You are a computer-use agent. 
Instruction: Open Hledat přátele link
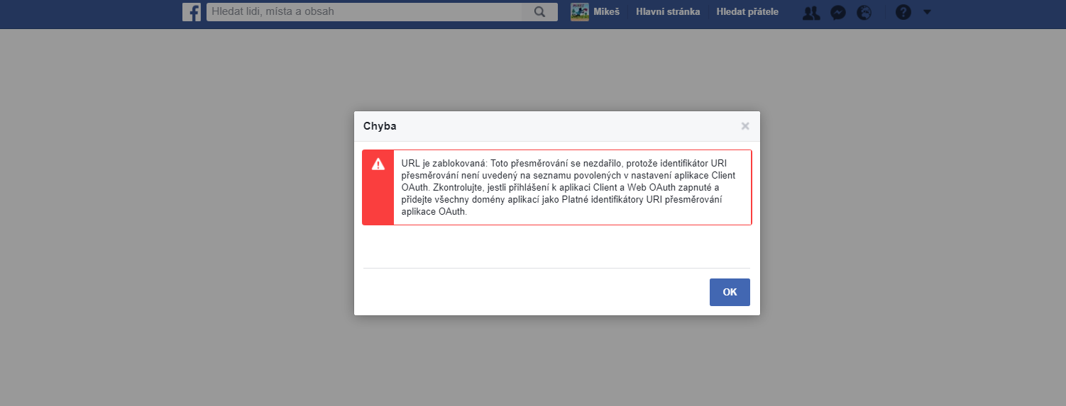747,12
